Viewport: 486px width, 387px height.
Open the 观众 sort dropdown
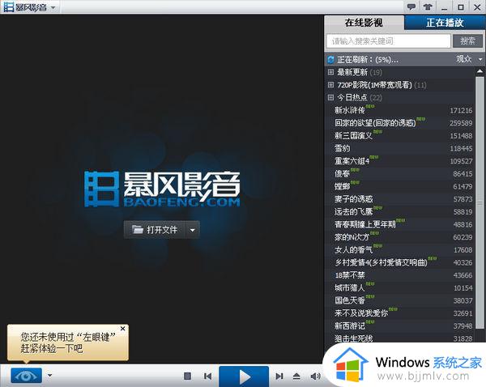pos(469,59)
